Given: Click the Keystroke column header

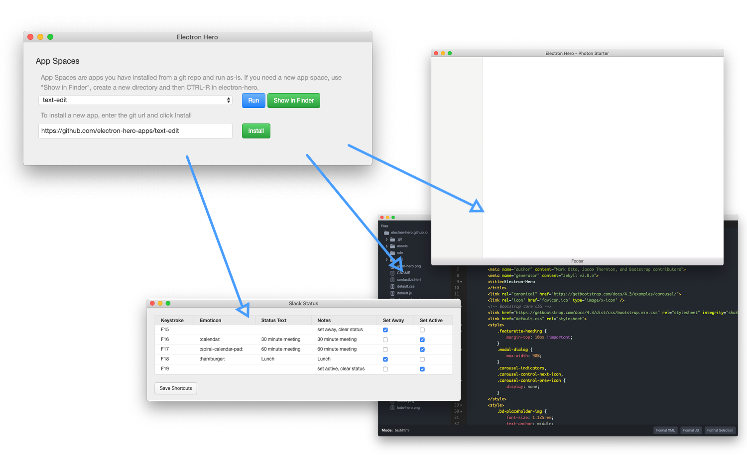Looking at the screenshot, I should [x=172, y=321].
